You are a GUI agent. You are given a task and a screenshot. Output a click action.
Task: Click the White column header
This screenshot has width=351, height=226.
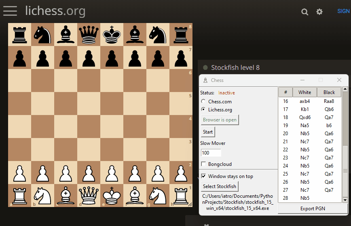(x=304, y=92)
